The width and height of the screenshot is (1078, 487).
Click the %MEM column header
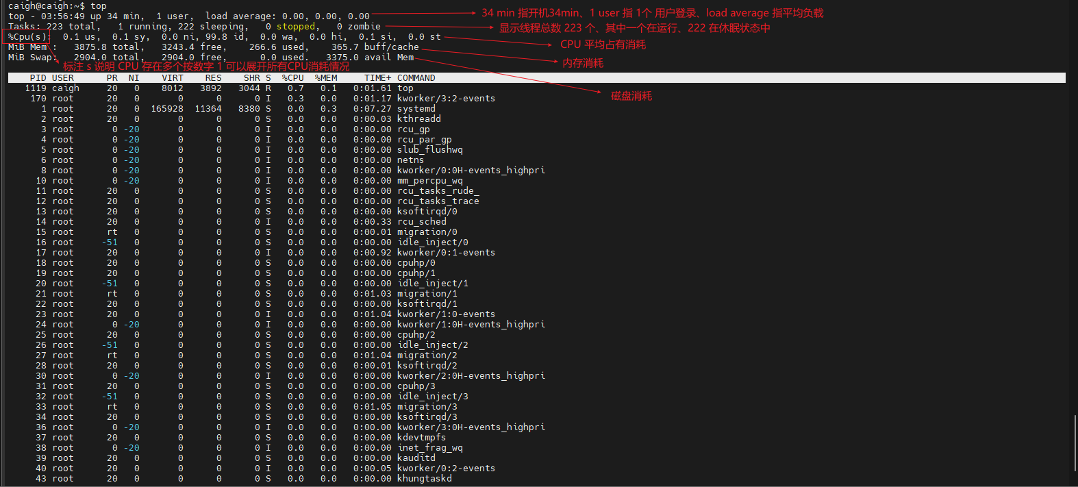326,78
